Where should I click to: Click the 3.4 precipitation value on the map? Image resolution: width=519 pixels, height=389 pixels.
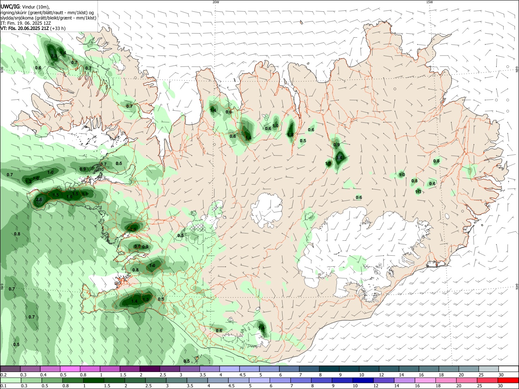339,158
